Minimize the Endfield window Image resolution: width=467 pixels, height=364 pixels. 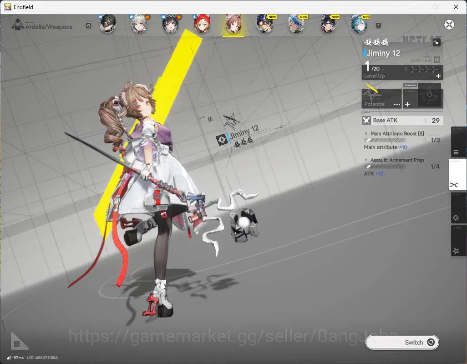415,7
